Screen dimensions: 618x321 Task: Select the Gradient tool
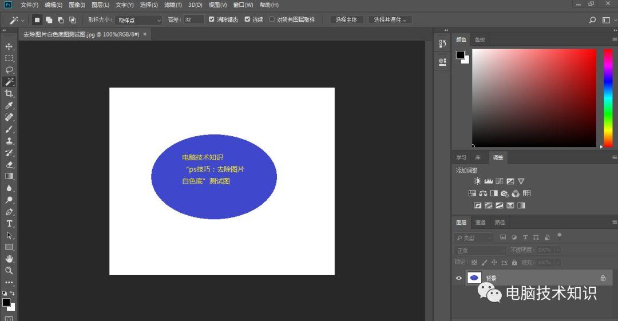9,176
